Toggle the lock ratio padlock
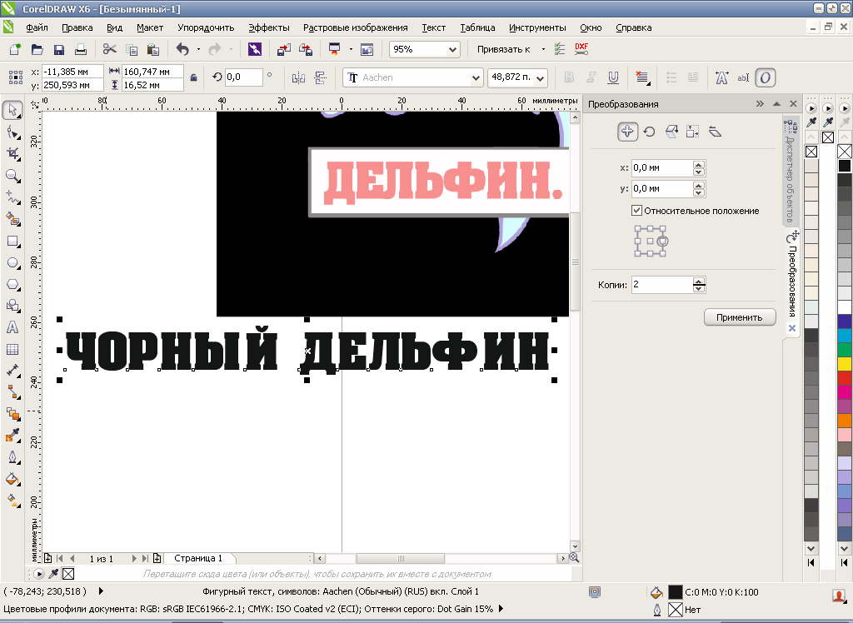 point(194,77)
